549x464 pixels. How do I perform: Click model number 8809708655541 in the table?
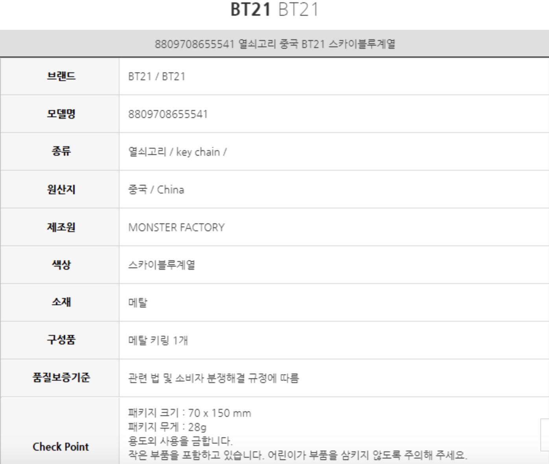(x=168, y=114)
